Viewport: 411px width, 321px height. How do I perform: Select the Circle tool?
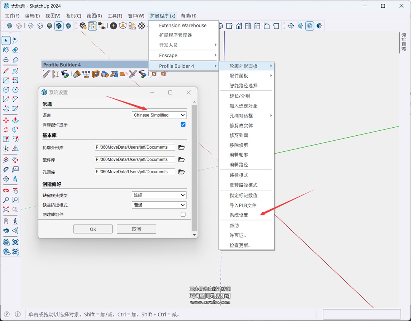point(6,90)
